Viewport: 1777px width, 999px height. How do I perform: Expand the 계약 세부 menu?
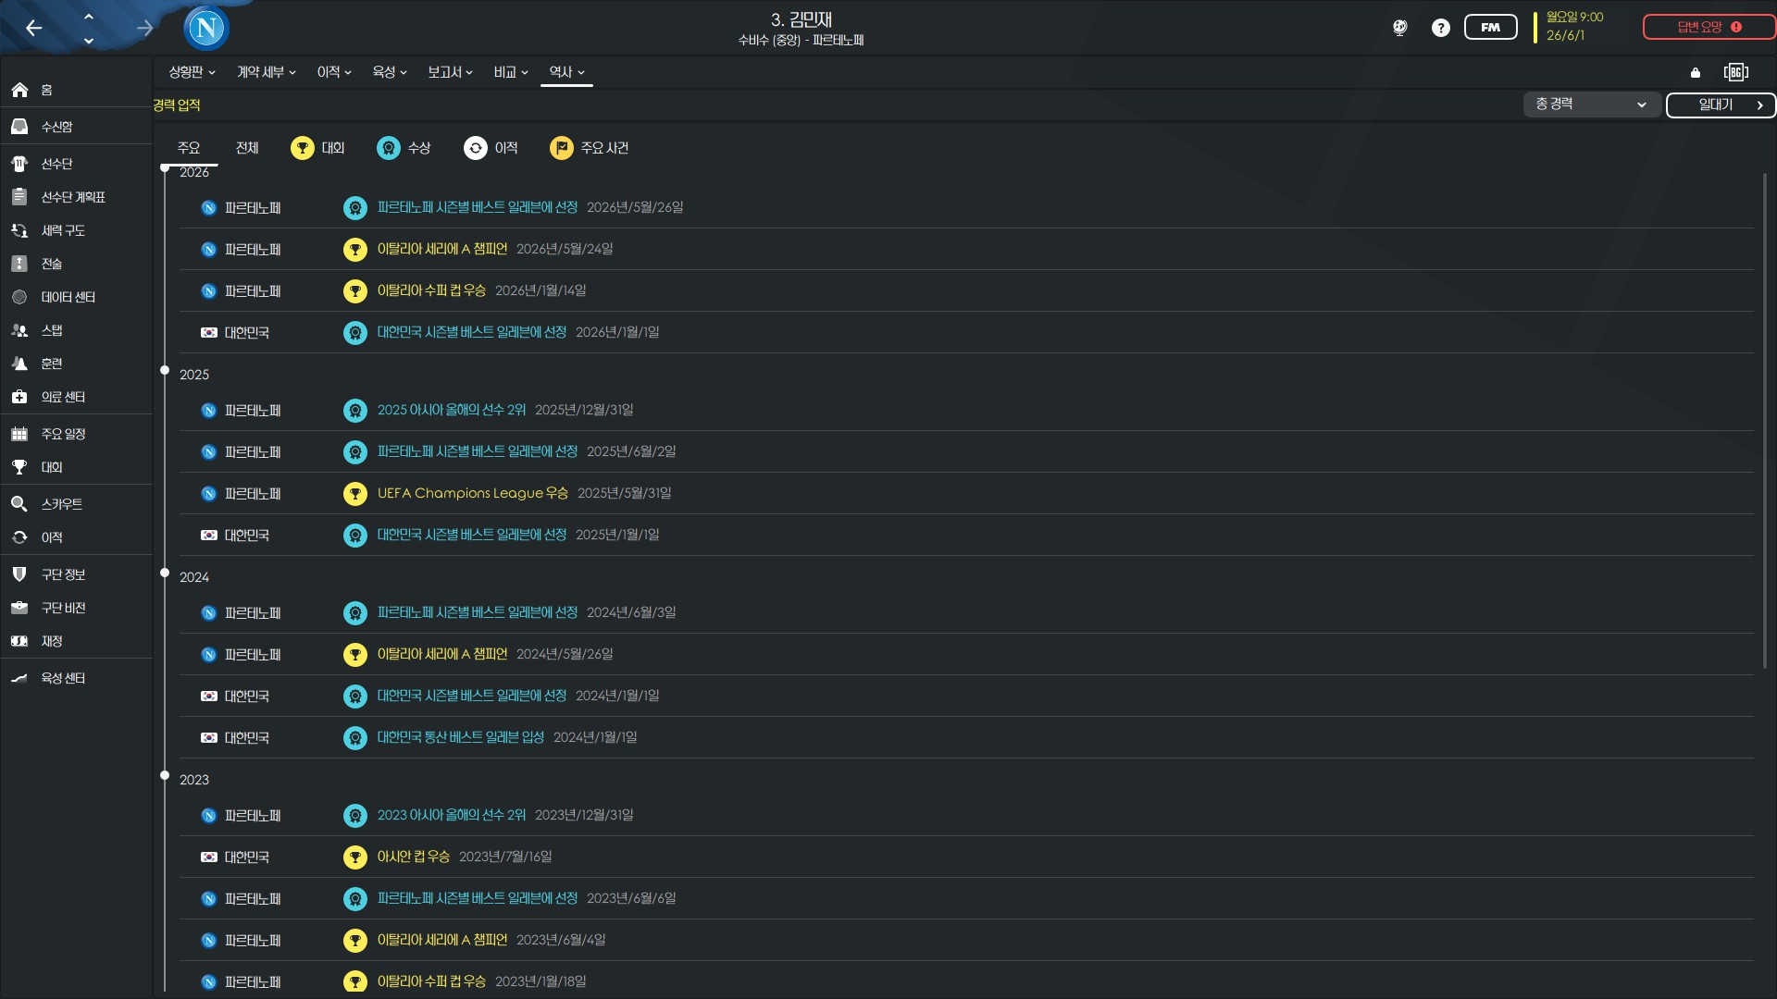[x=267, y=72]
